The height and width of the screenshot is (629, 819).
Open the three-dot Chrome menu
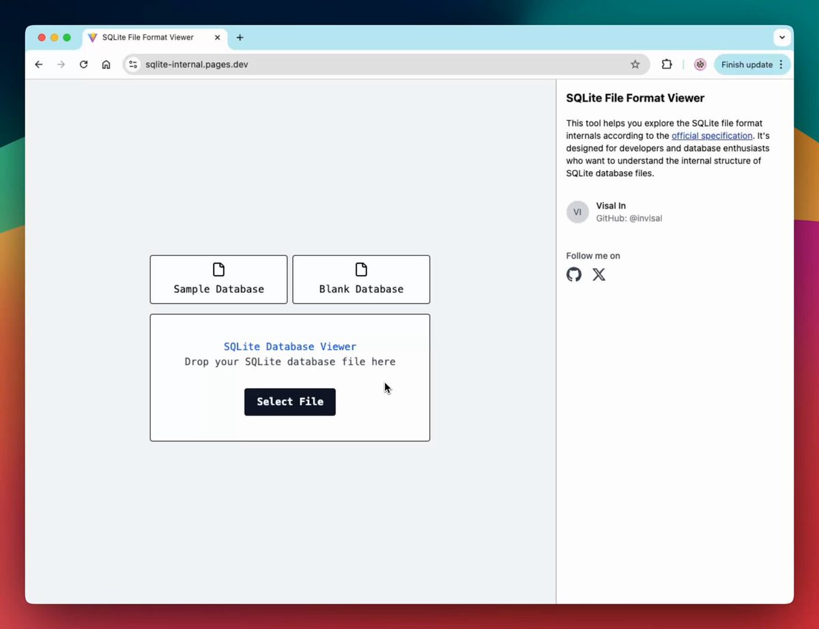point(781,65)
